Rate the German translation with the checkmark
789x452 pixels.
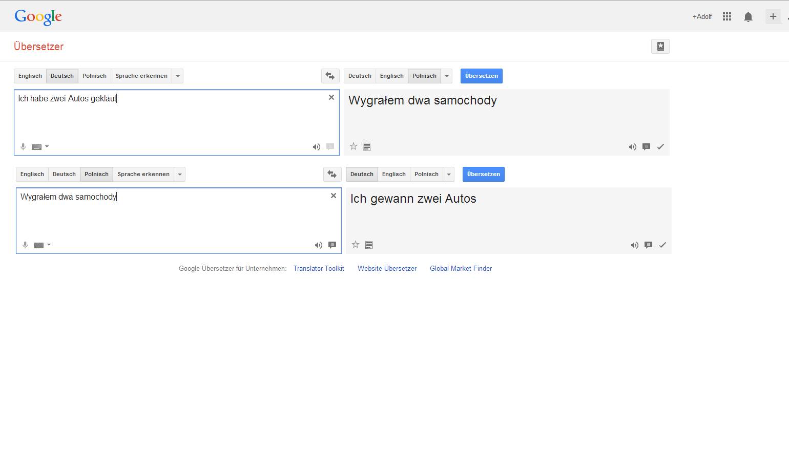tap(662, 245)
